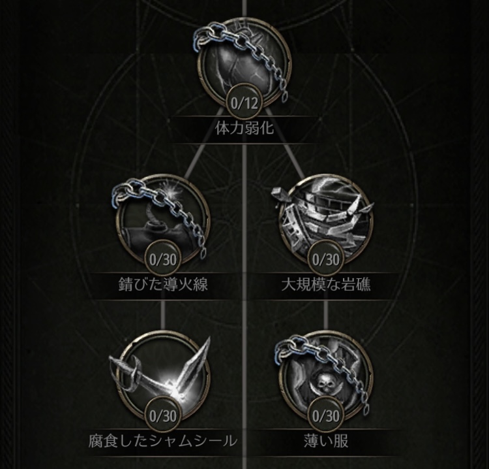
Task: Click the 0/30 counter on 大規模な岩礁
Action: (x=326, y=259)
